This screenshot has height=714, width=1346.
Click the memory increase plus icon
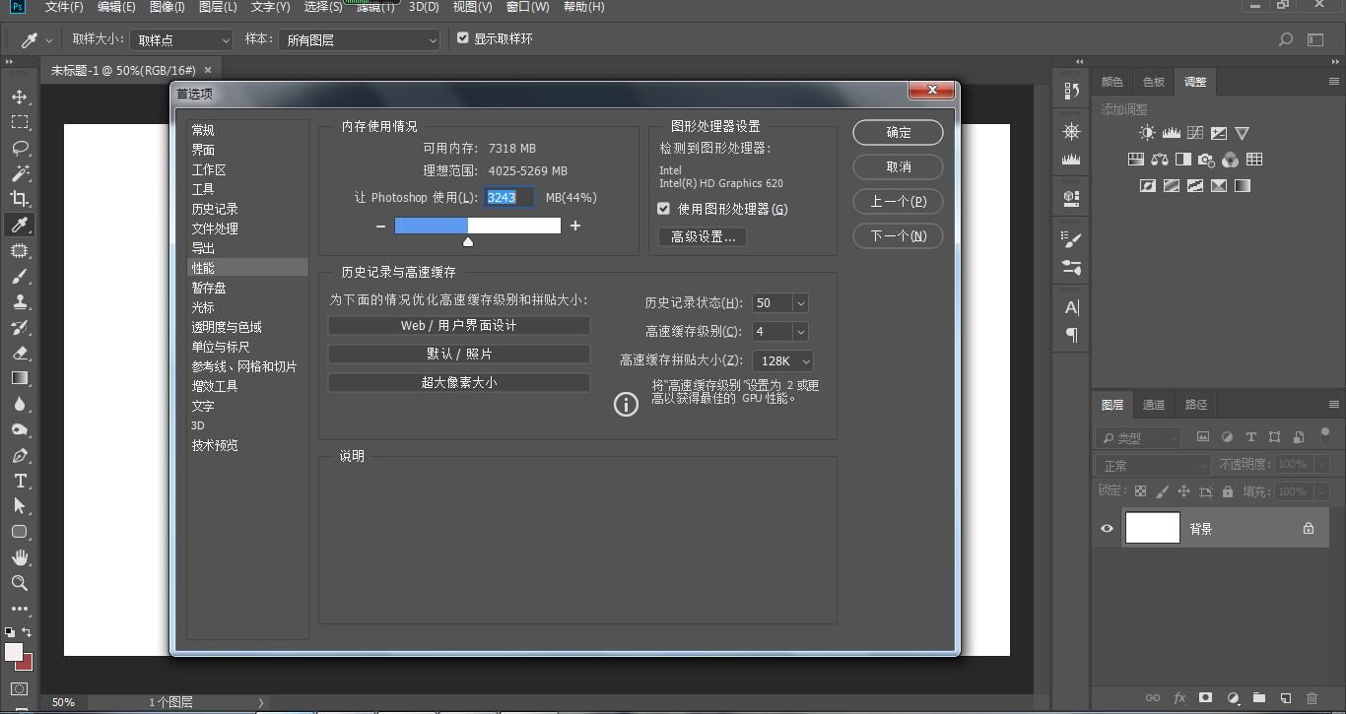tap(575, 226)
